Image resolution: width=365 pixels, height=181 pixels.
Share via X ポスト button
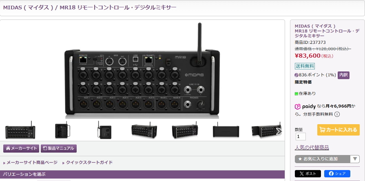(308, 174)
